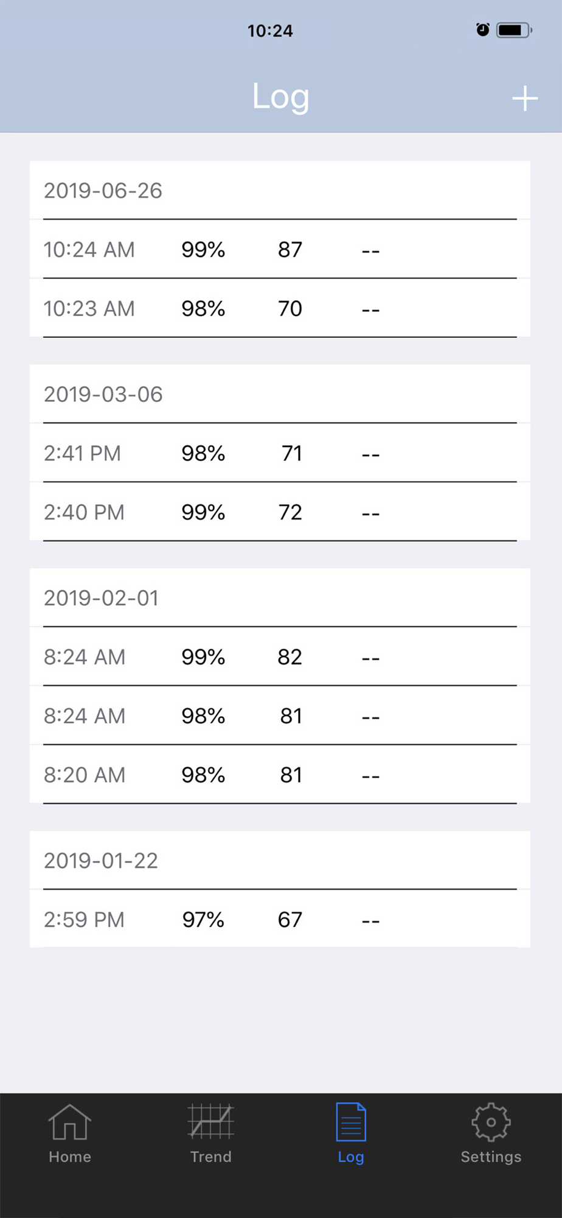Tap the 2019-03-06 date header
This screenshot has width=562, height=1218.
coord(103,394)
